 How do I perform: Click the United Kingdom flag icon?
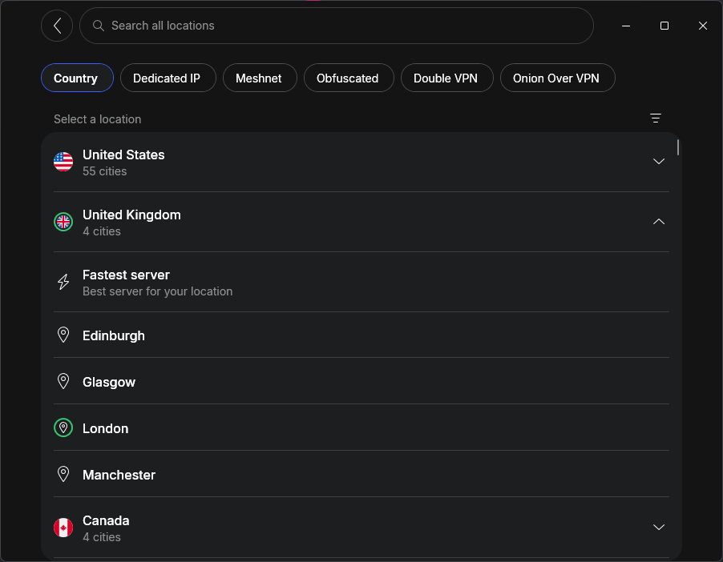click(63, 222)
